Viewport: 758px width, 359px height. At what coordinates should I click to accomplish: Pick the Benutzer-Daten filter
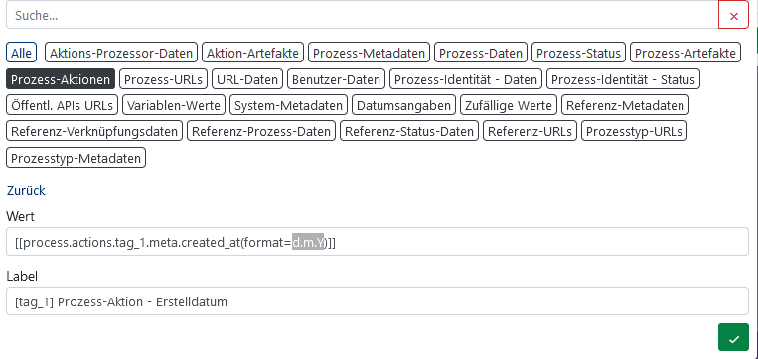[x=337, y=79]
